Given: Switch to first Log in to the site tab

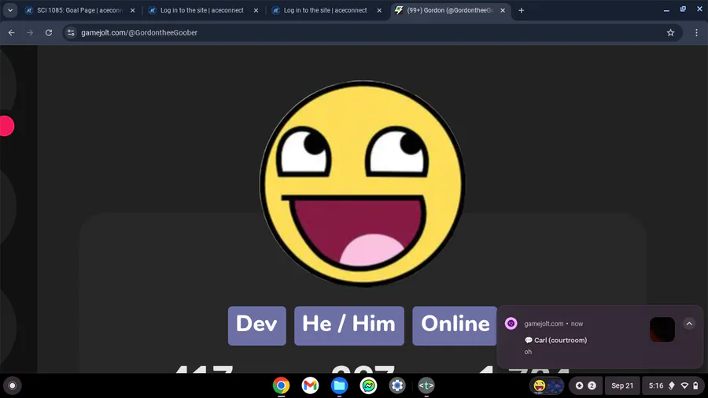Looking at the screenshot, I should click(x=202, y=10).
